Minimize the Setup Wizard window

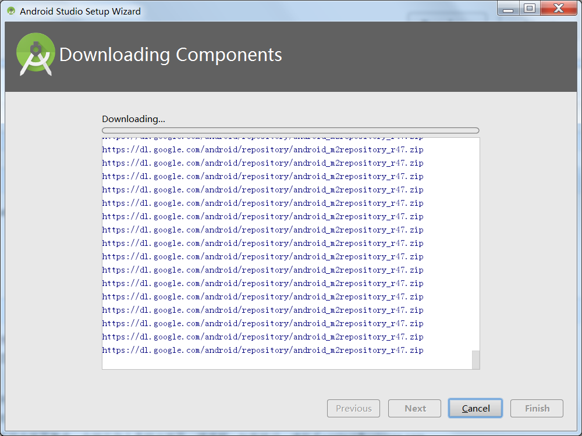click(x=508, y=8)
